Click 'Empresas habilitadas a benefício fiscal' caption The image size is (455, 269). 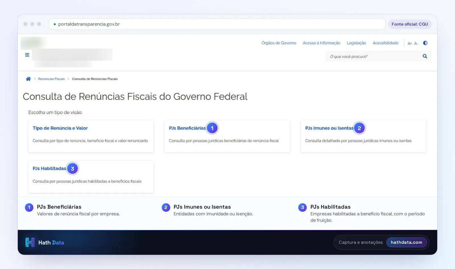(368, 217)
